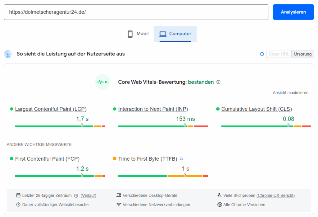The height and width of the screenshot is (217, 318).
Task: Click the TTFB distribution bar
Action: 163,176
